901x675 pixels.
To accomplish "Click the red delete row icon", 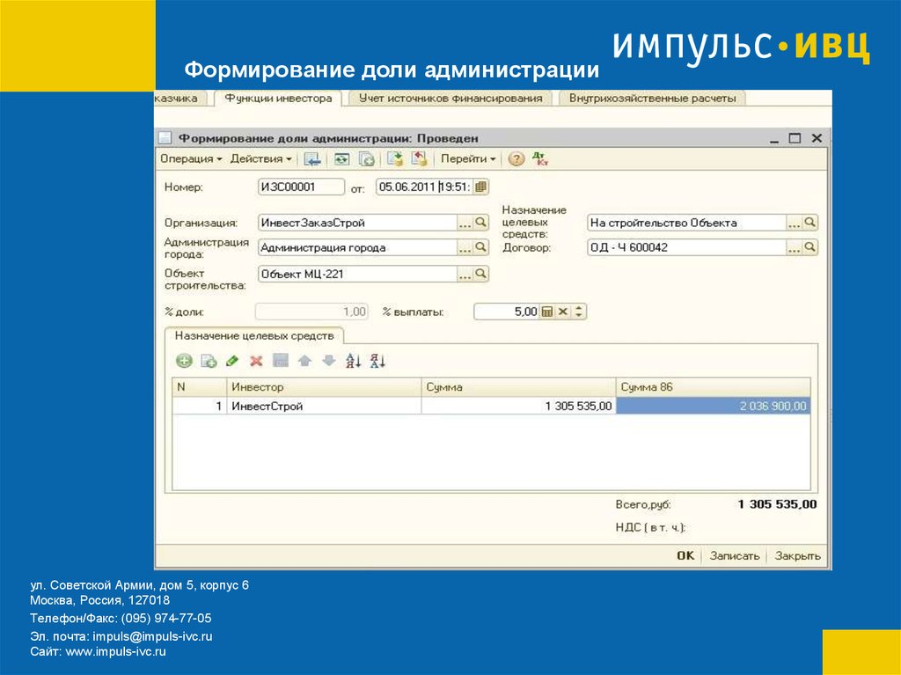I will point(256,361).
